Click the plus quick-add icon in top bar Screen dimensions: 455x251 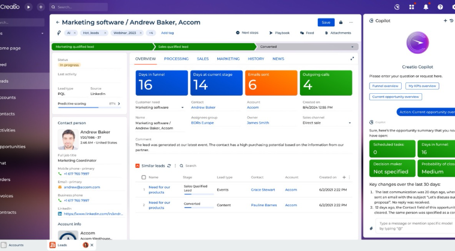pos(41,7)
